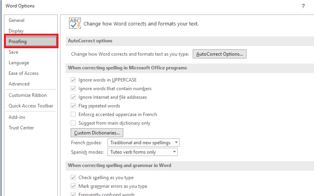
Task: Go to Customize Ribbon settings
Action: pyautogui.click(x=27, y=95)
